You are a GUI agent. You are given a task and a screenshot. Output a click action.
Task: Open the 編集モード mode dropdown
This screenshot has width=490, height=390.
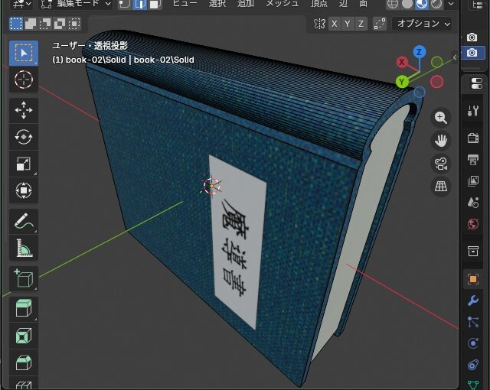[76, 4]
